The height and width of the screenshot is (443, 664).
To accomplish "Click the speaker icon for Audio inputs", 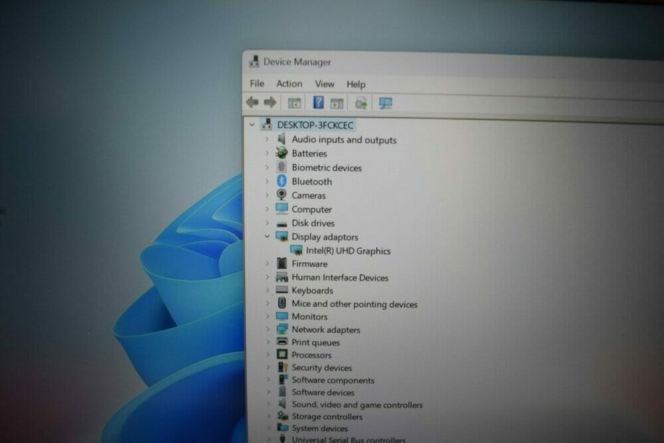I will click(282, 139).
